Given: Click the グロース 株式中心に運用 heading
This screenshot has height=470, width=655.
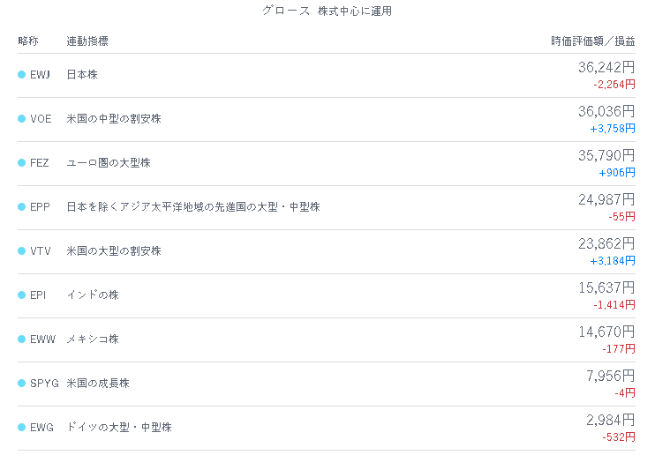Looking at the screenshot, I should [x=327, y=11].
